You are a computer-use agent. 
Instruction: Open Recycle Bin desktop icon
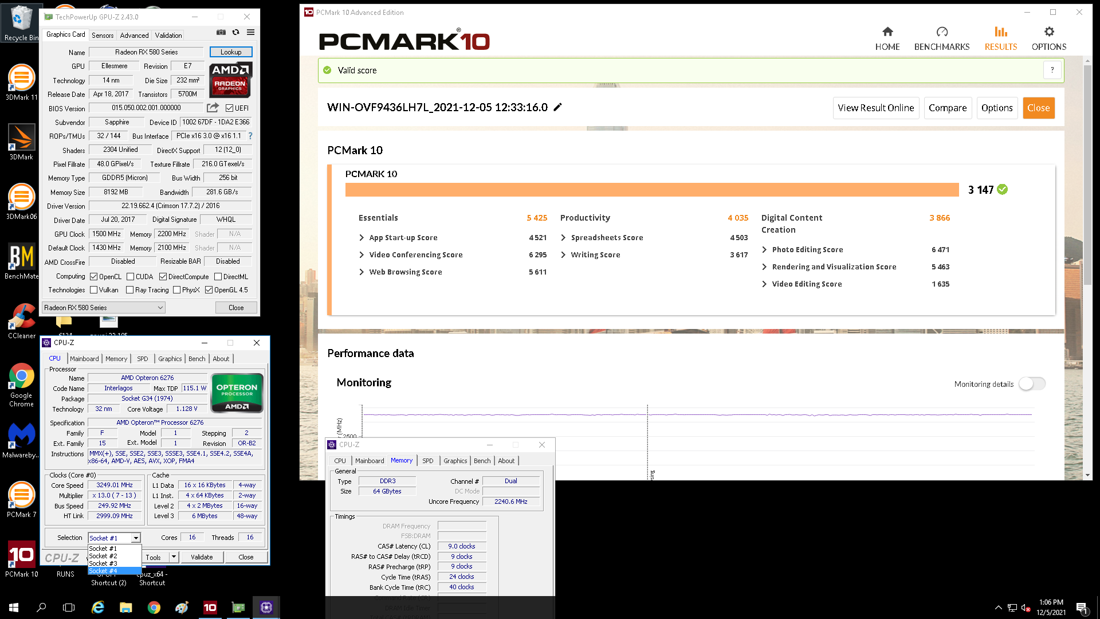(x=21, y=23)
